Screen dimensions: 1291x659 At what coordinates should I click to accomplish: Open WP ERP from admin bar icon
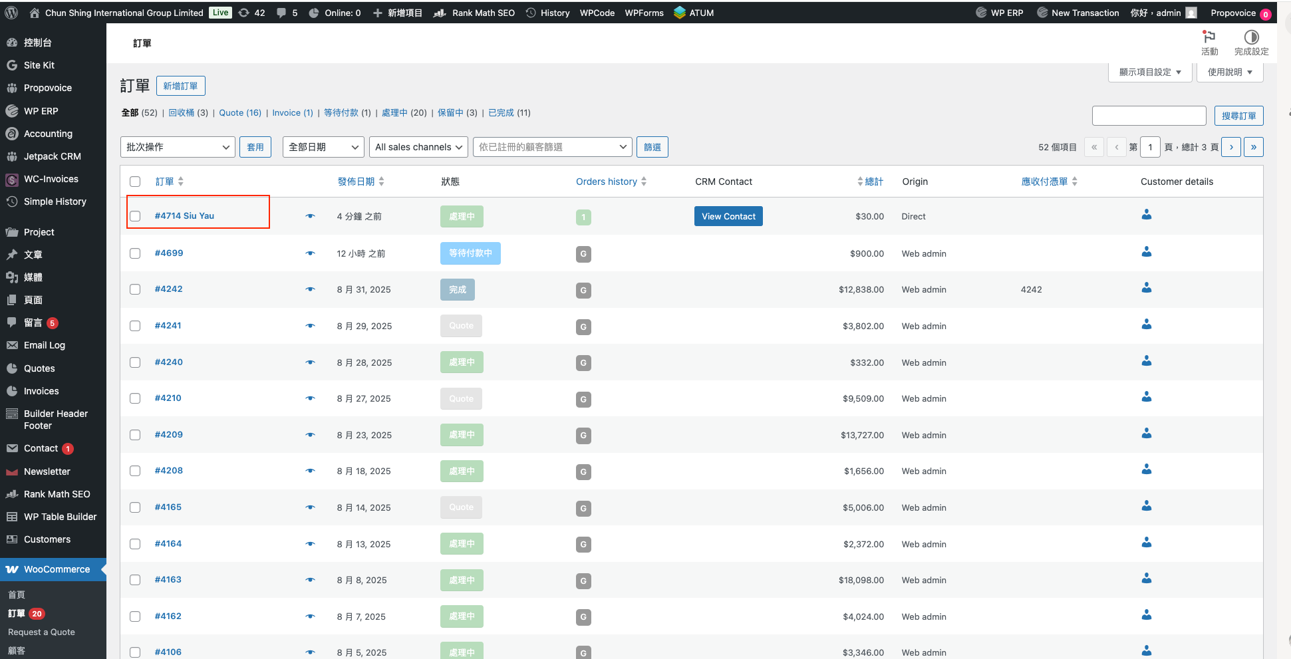(981, 13)
